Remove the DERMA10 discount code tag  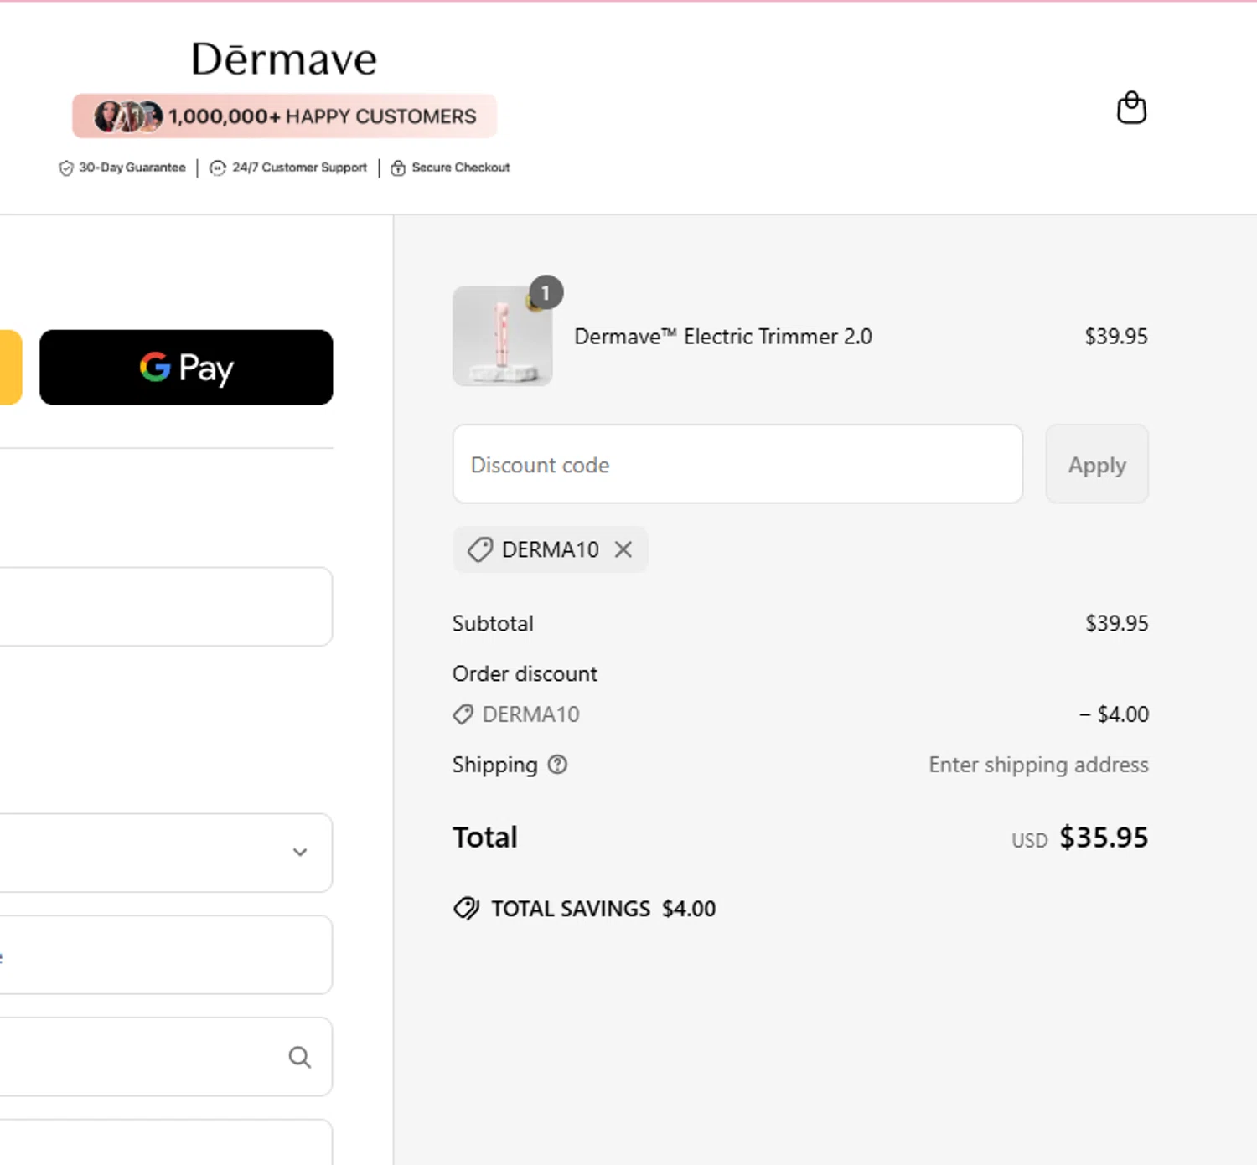coord(623,549)
